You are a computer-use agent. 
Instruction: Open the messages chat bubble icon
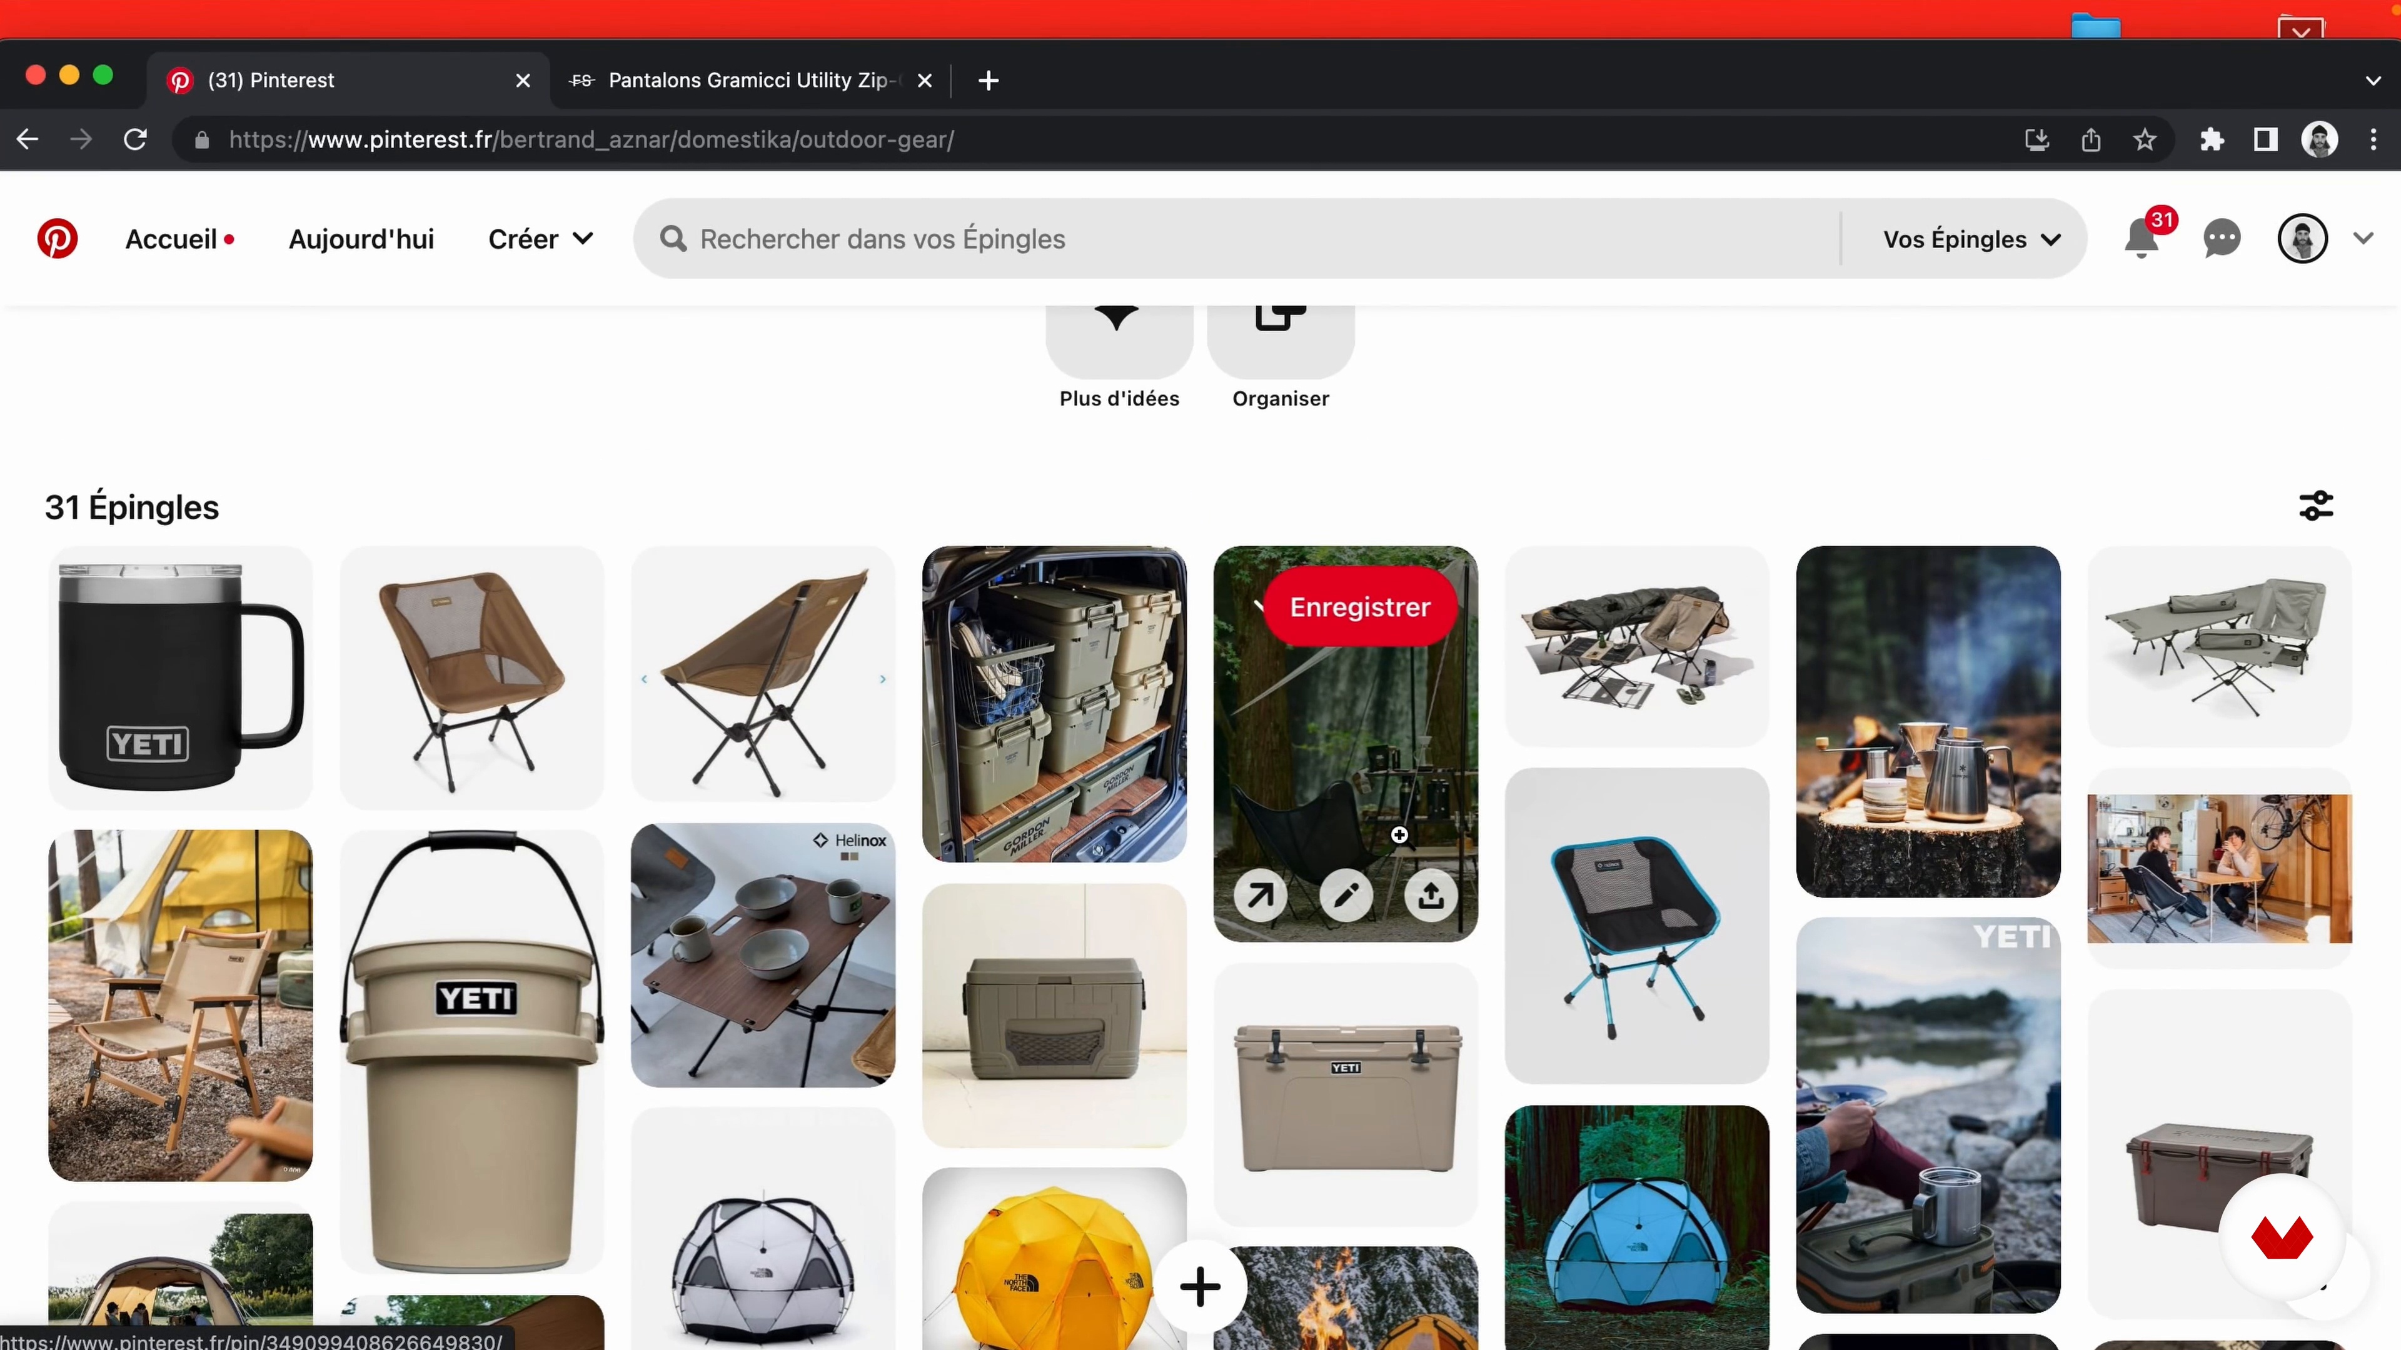[x=2222, y=239]
